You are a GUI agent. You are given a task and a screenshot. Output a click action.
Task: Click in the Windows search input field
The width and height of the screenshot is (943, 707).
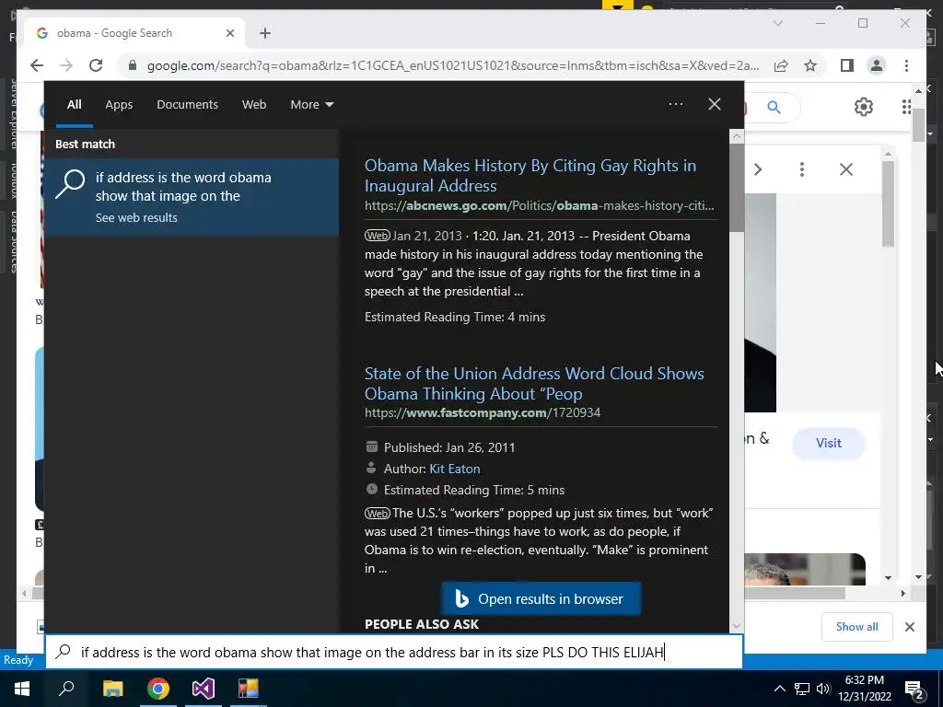tap(394, 652)
